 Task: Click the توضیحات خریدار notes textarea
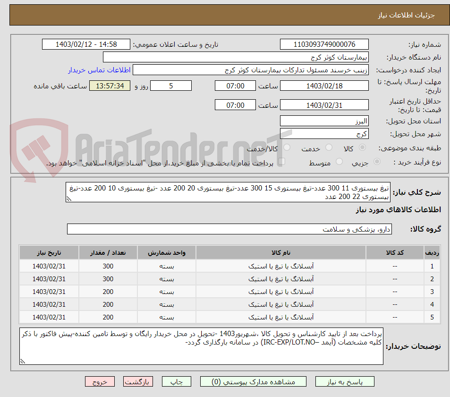pos(201,346)
